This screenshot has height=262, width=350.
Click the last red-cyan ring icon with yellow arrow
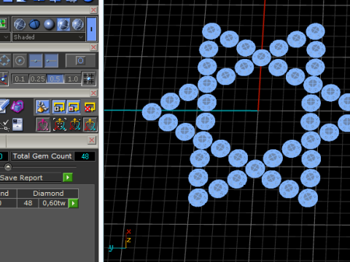[90, 124]
